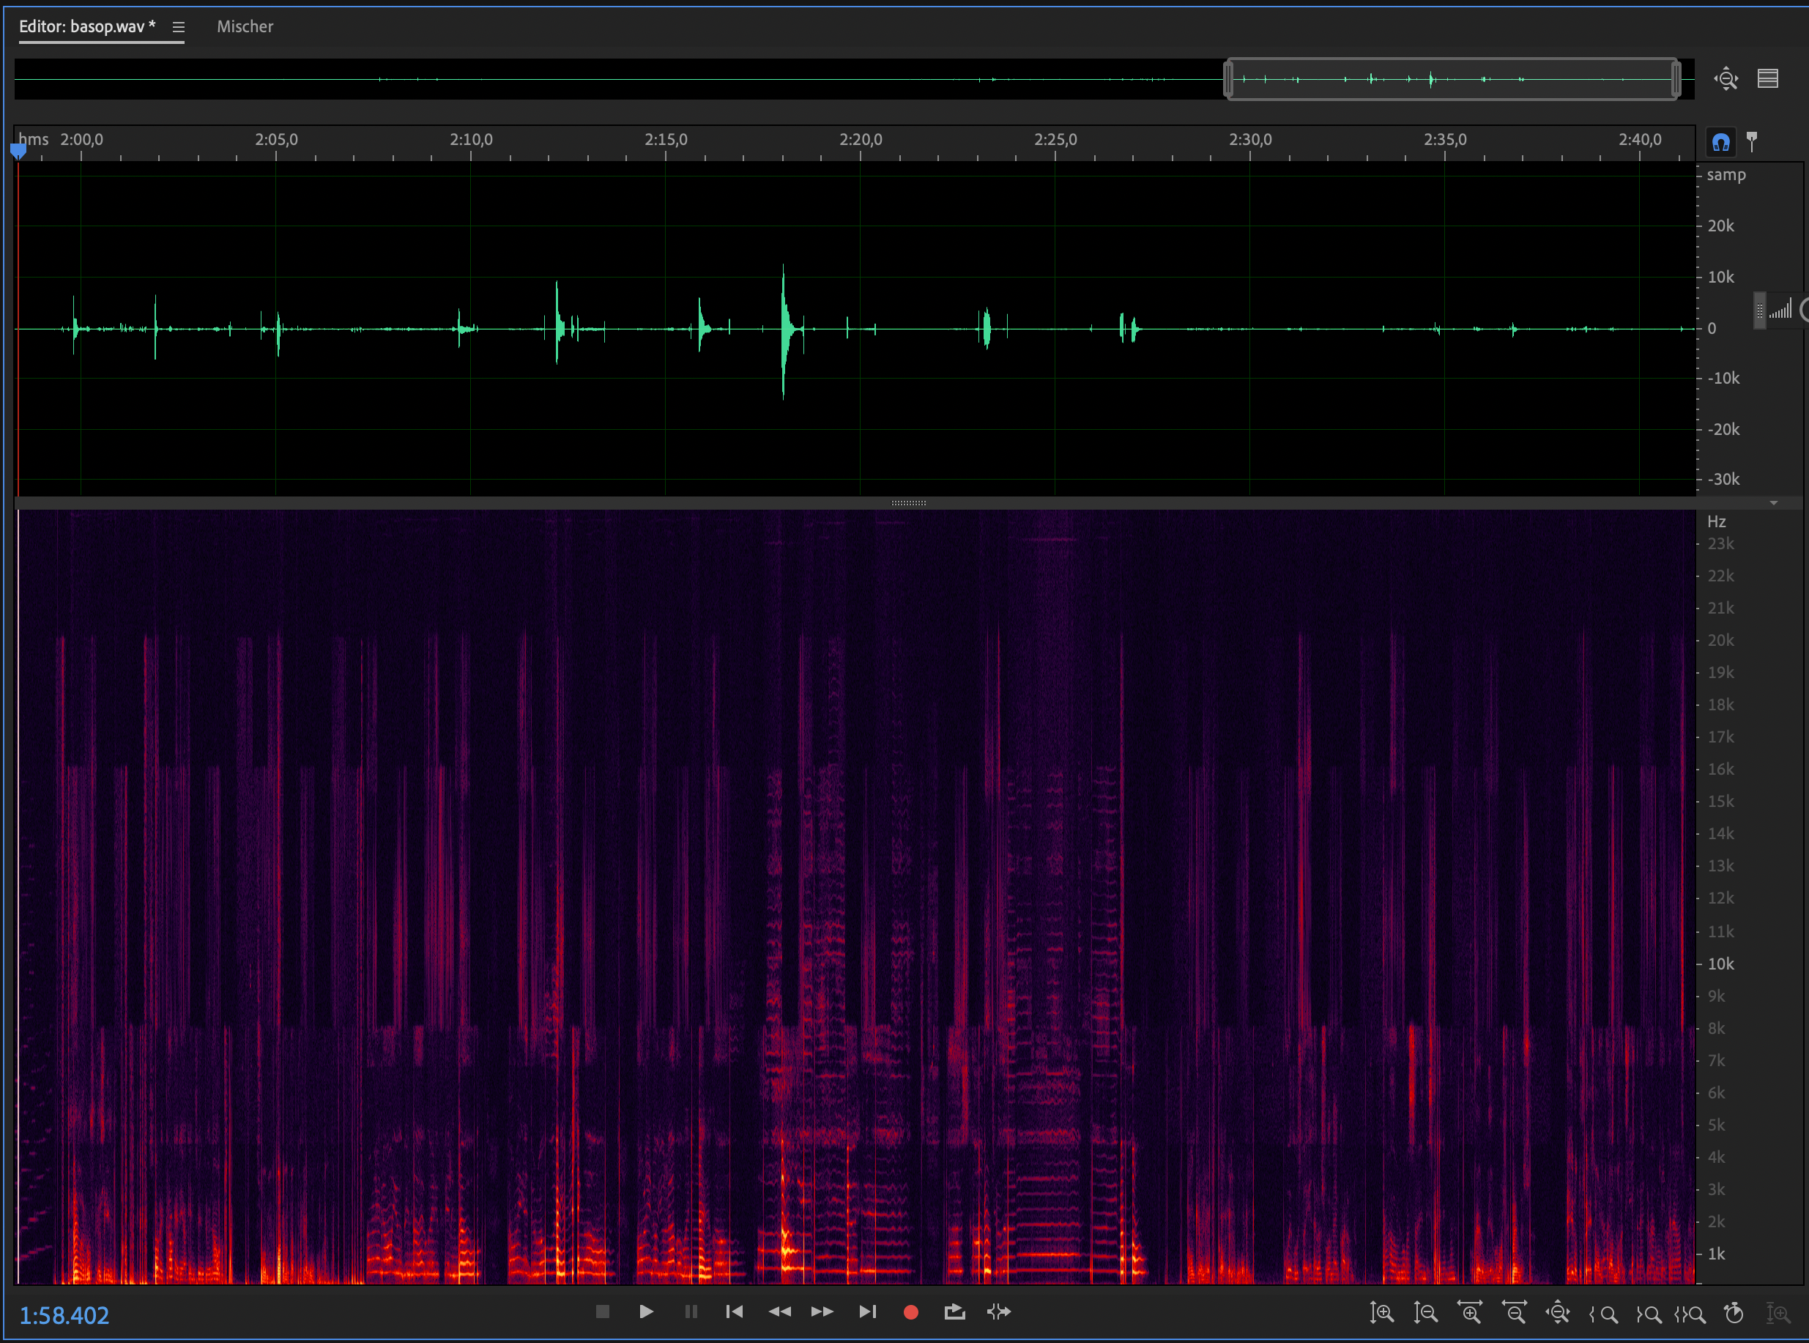The height and width of the screenshot is (1343, 1809).
Task: Switch to the Mischer tab
Action: coord(245,27)
